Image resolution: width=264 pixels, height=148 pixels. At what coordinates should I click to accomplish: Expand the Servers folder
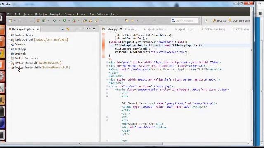pos(9,44)
